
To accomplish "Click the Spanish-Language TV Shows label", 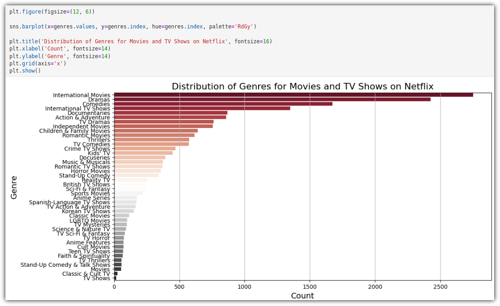I will (69, 202).
